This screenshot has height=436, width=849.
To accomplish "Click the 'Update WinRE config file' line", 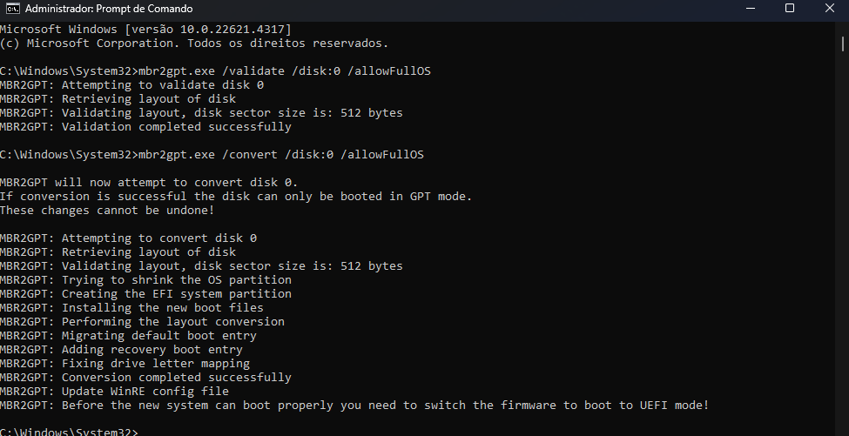I will [114, 391].
